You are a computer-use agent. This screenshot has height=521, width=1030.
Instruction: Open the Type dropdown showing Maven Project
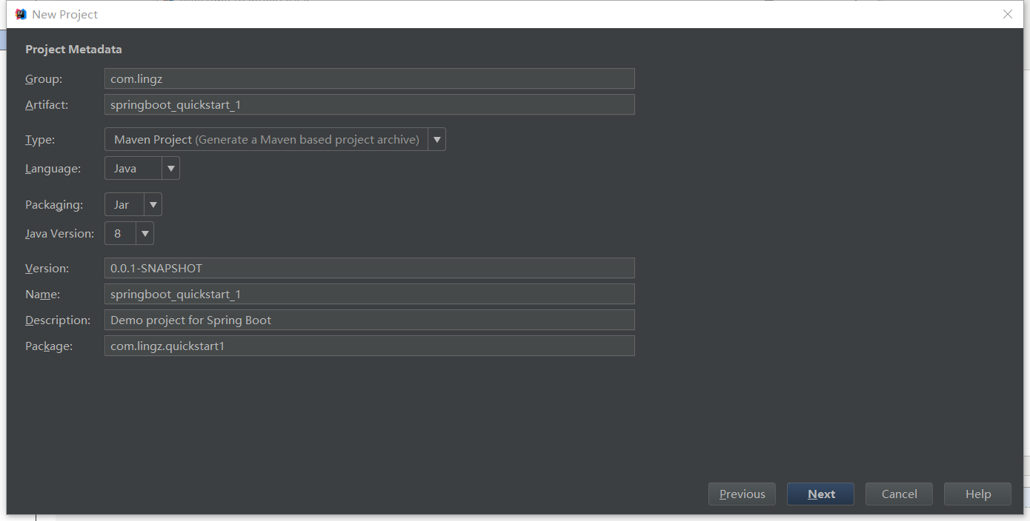[275, 139]
